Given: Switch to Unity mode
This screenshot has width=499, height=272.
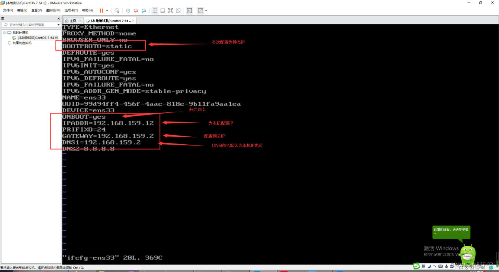Looking at the screenshot, I should [x=178, y=11].
